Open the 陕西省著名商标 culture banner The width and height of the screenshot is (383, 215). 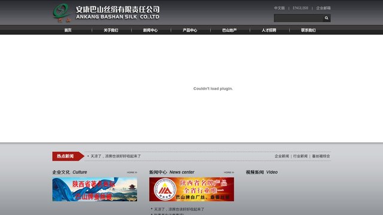pos(95,189)
